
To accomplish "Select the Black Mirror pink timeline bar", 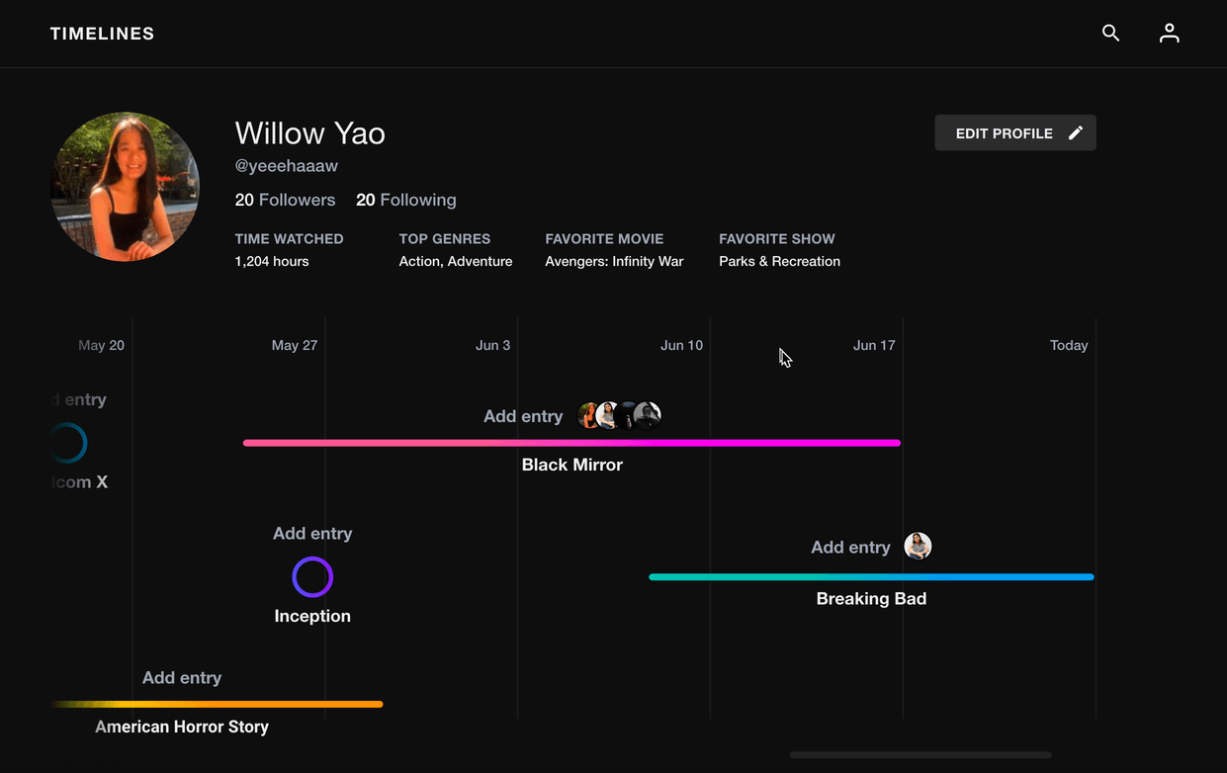I will click(571, 443).
